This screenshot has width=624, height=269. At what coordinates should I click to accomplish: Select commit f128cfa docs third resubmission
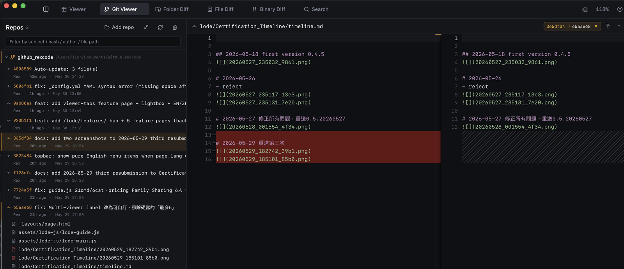tap(94, 176)
